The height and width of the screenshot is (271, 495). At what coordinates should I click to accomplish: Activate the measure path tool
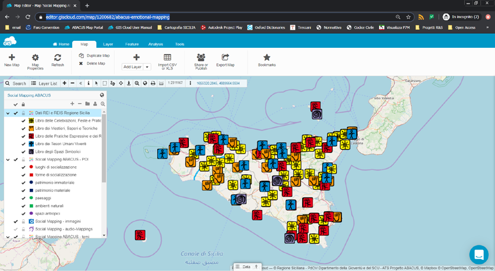point(113,83)
